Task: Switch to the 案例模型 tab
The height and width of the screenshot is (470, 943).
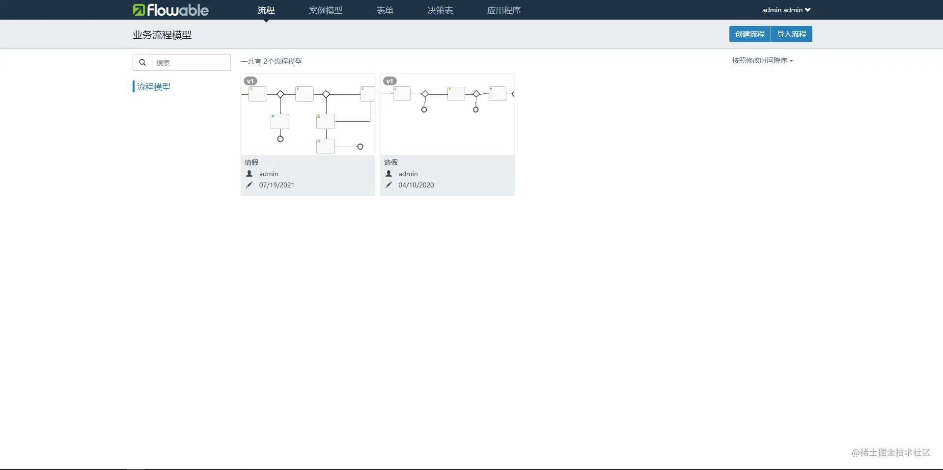Action: tap(326, 10)
